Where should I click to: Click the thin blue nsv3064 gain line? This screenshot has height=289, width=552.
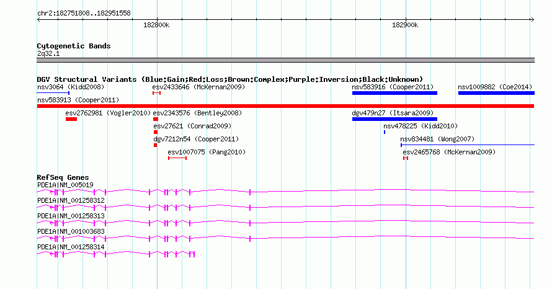(53, 93)
